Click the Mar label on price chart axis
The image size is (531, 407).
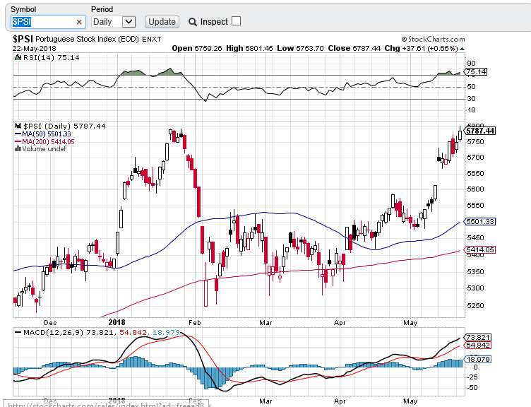[265, 323]
